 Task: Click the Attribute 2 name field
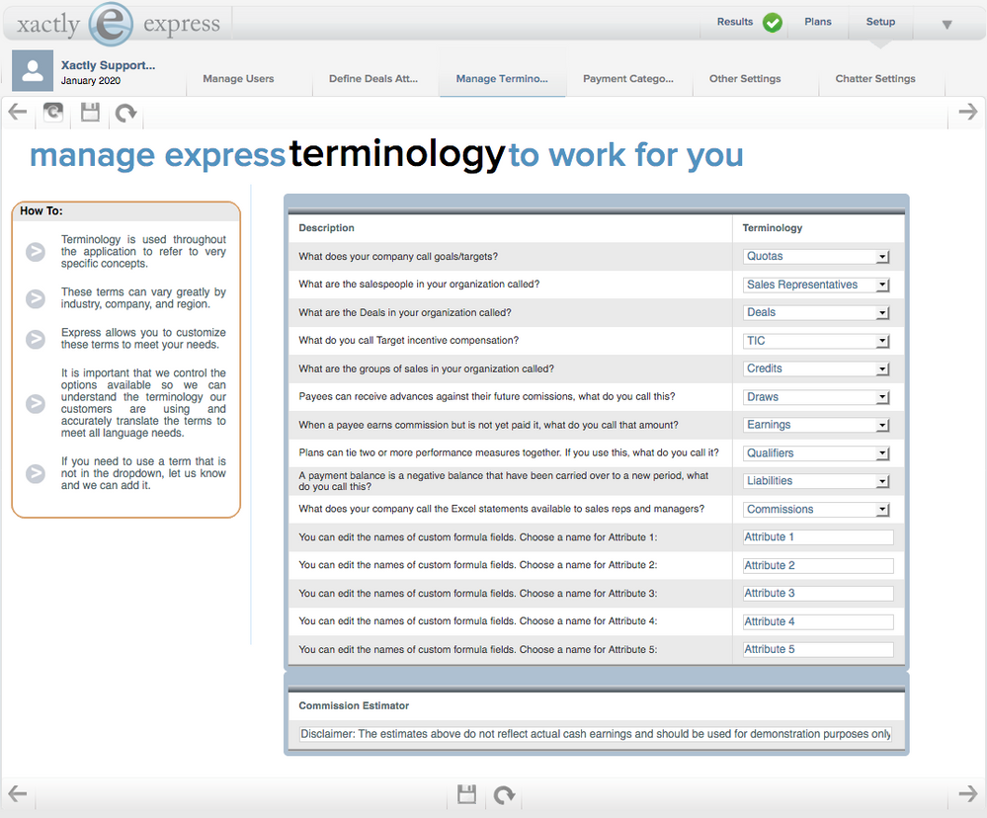[x=818, y=566]
